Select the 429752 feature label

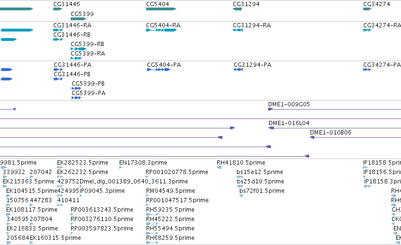click(x=68, y=182)
